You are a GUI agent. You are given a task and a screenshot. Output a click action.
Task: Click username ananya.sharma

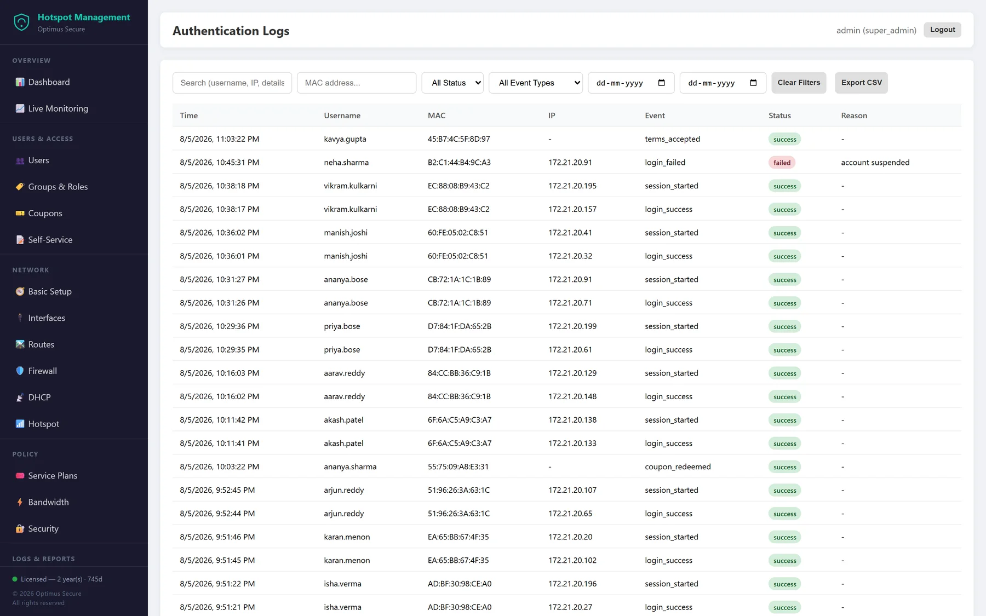click(x=350, y=467)
